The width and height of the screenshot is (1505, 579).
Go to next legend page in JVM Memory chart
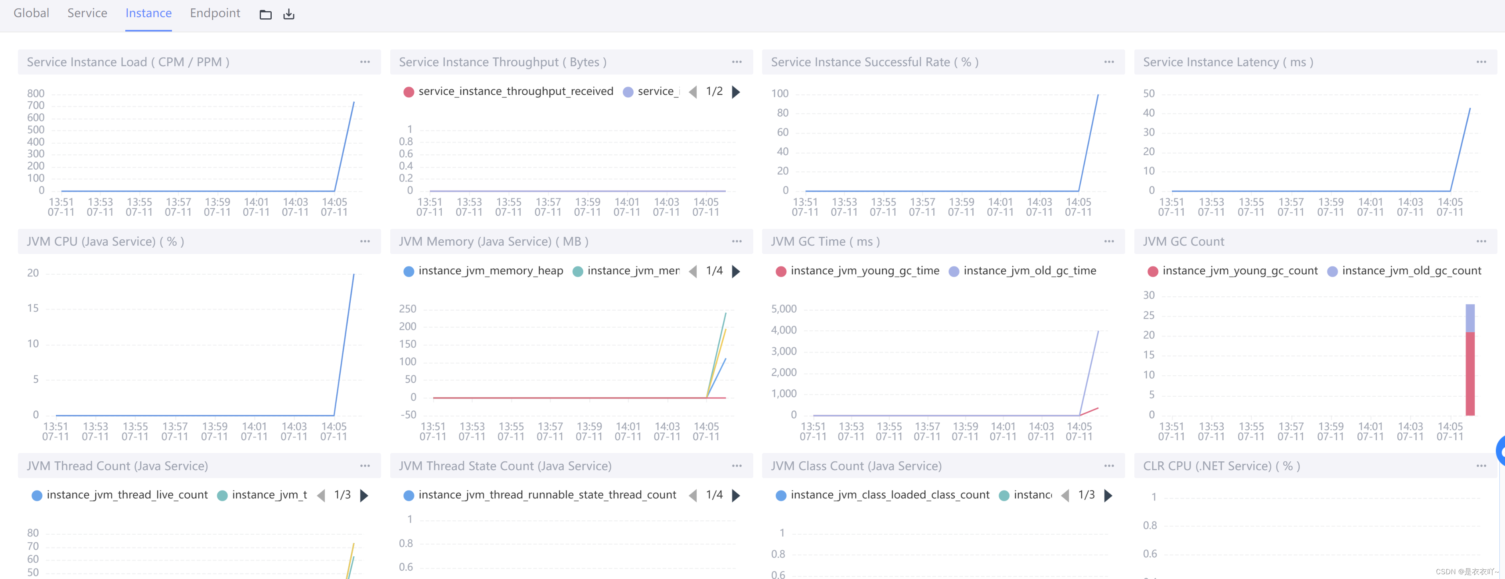[736, 272]
